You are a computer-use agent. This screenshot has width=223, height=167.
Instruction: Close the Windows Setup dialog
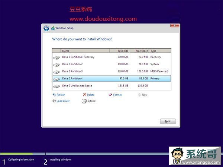coord(175,25)
